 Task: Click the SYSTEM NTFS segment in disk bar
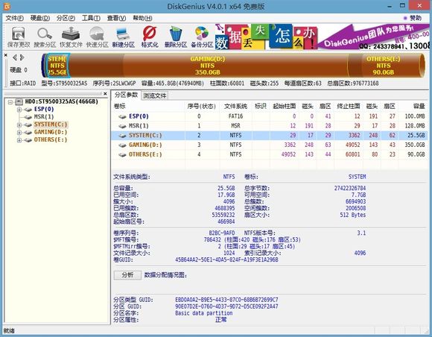[57, 66]
